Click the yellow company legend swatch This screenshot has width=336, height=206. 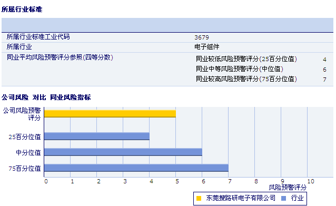pyautogui.click(x=199, y=198)
